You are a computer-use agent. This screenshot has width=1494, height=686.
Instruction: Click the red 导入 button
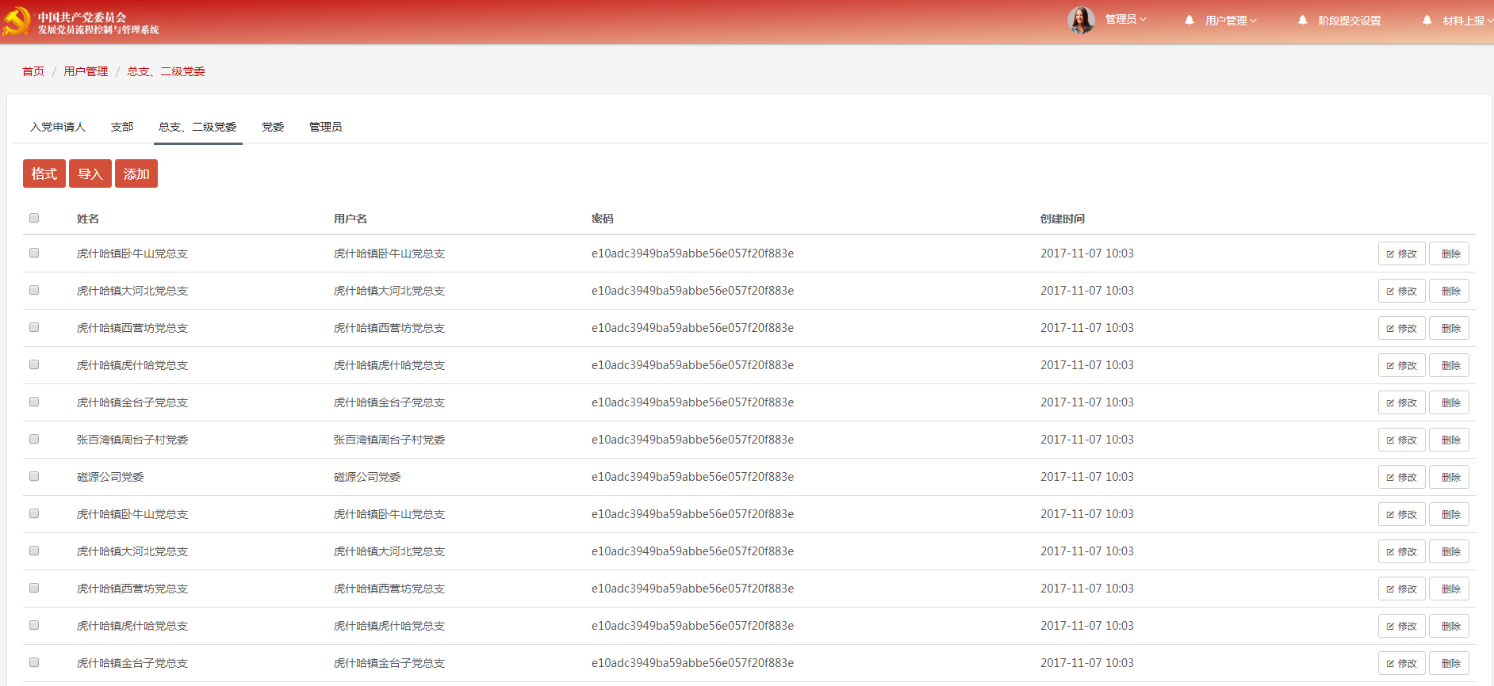90,173
